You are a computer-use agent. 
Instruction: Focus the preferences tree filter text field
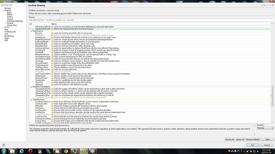13,5
